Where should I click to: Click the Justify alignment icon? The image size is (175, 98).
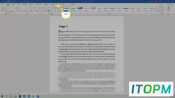click(x=48, y=11)
